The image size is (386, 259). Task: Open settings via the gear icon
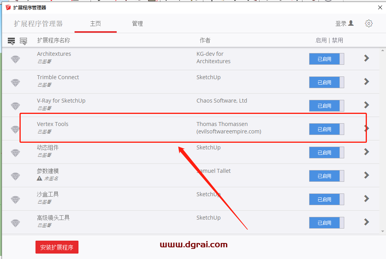[368, 24]
